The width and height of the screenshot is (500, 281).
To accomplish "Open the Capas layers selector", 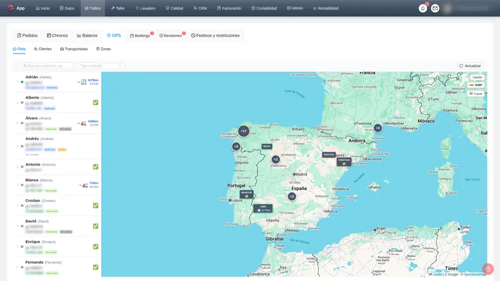I will 476,94.
